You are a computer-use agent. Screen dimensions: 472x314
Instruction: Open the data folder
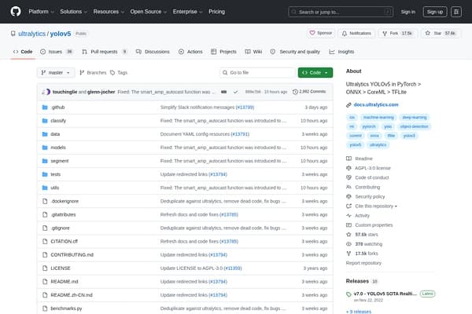[x=55, y=134]
